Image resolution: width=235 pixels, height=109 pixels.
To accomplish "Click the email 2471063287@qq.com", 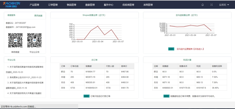I will 26,27.
